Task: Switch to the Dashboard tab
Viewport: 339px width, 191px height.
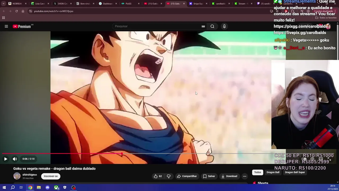Action: point(108,4)
